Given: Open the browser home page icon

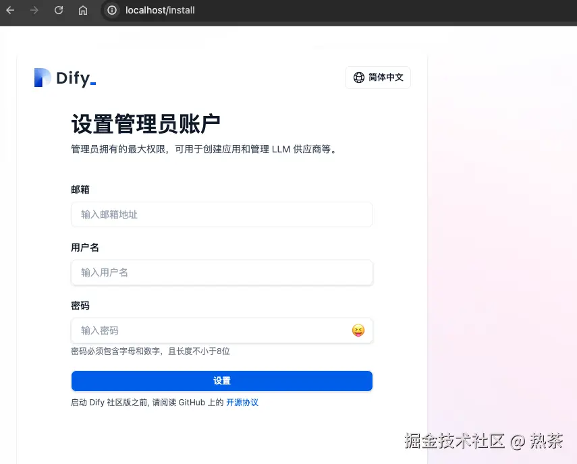Looking at the screenshot, I should click(83, 10).
